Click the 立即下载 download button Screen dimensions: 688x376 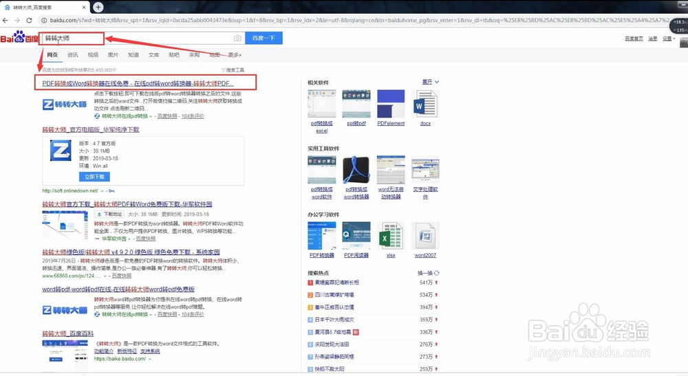pos(94,177)
